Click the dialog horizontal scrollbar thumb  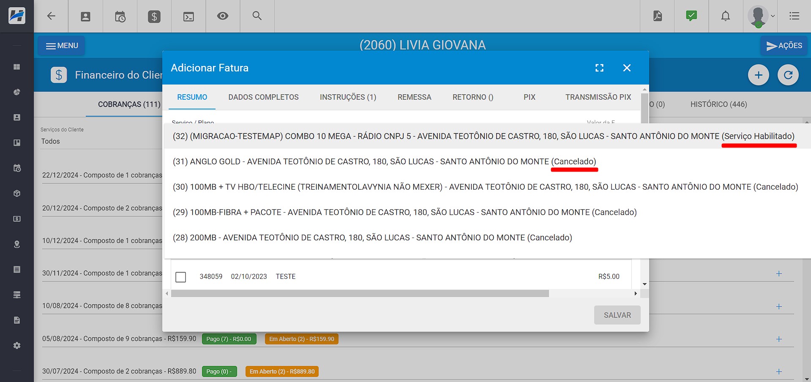click(360, 294)
